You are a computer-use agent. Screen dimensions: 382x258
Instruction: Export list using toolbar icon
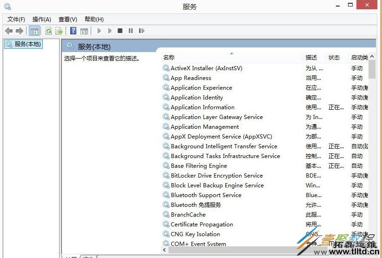59,31
